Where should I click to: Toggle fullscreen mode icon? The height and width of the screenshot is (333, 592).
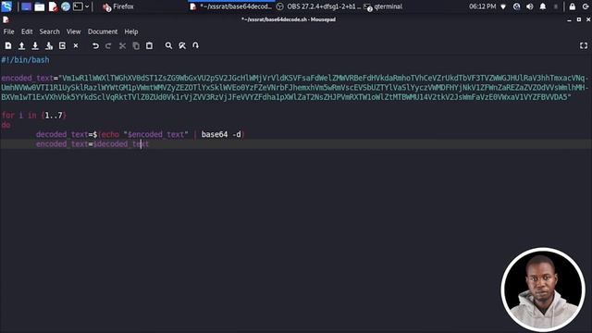584,45
